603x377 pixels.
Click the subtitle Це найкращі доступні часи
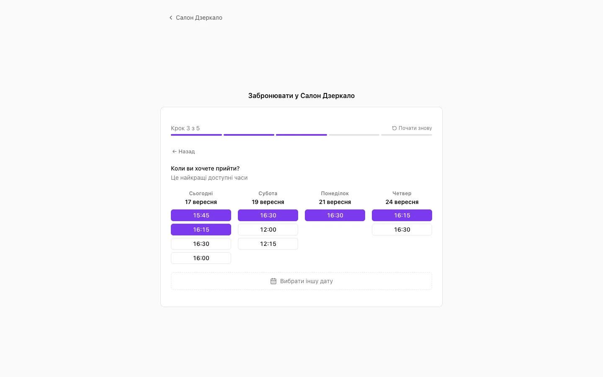[x=209, y=178]
